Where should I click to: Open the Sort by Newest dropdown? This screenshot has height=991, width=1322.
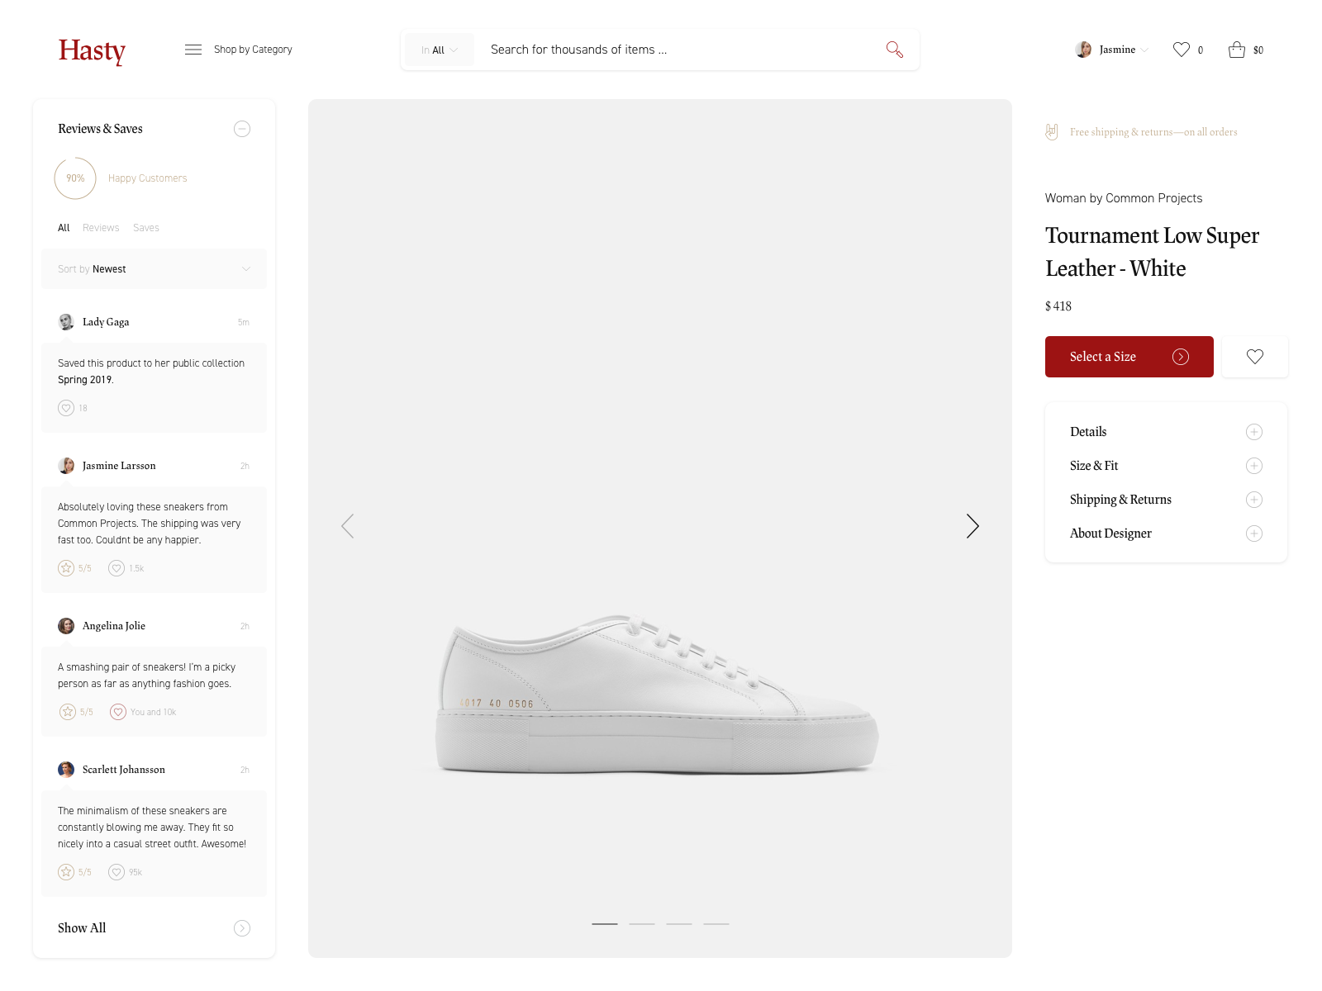pyautogui.click(x=154, y=268)
